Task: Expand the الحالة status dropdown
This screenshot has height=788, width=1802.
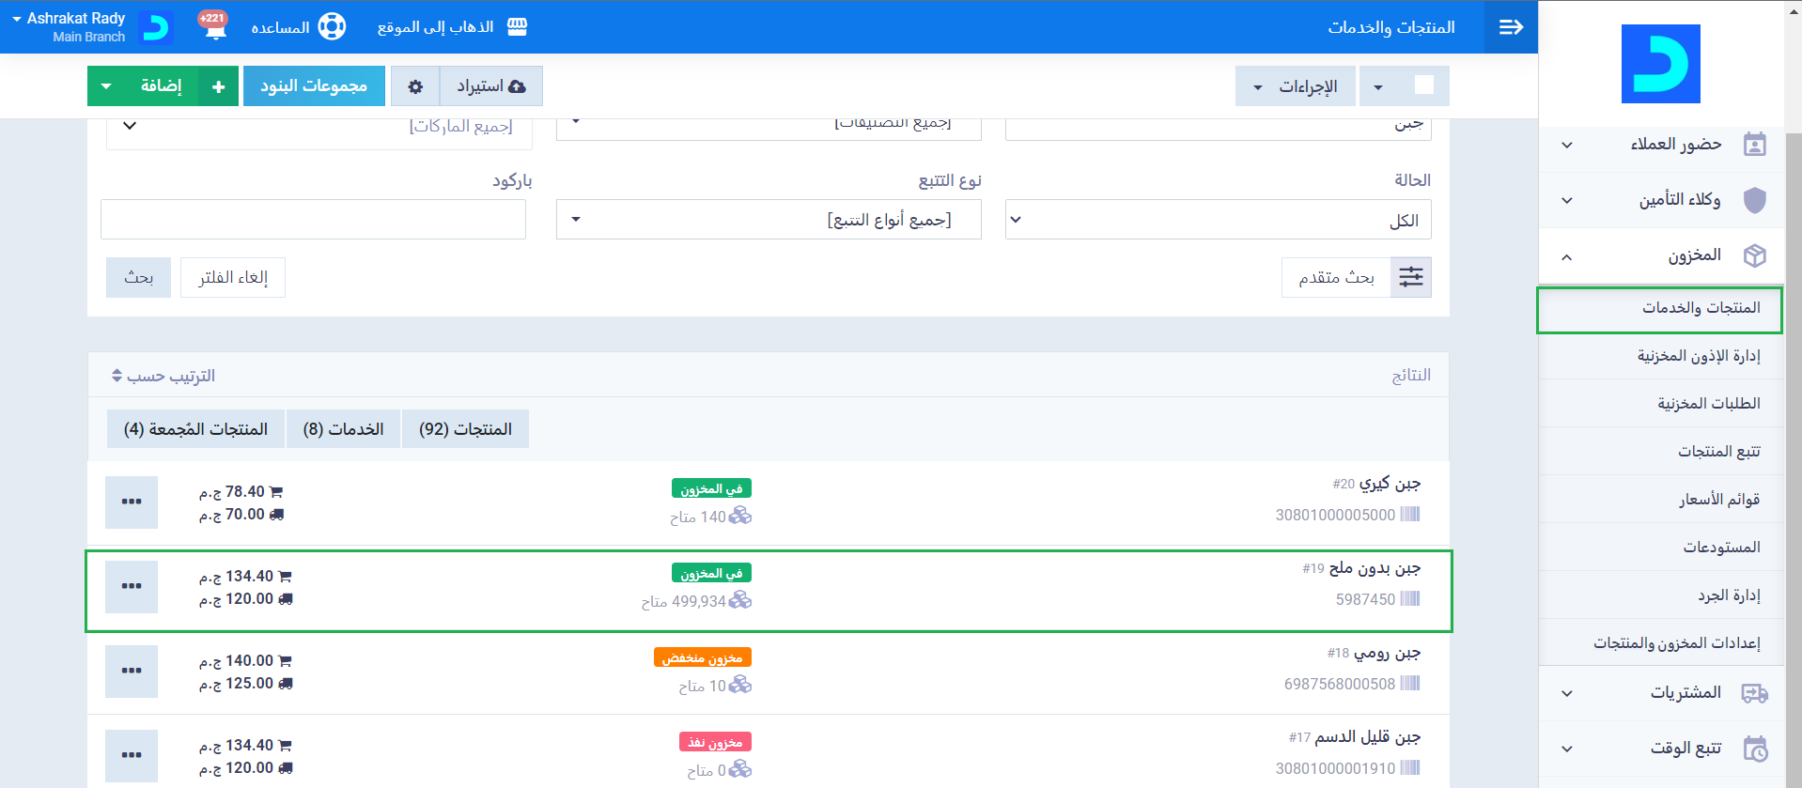Action: 1218,220
